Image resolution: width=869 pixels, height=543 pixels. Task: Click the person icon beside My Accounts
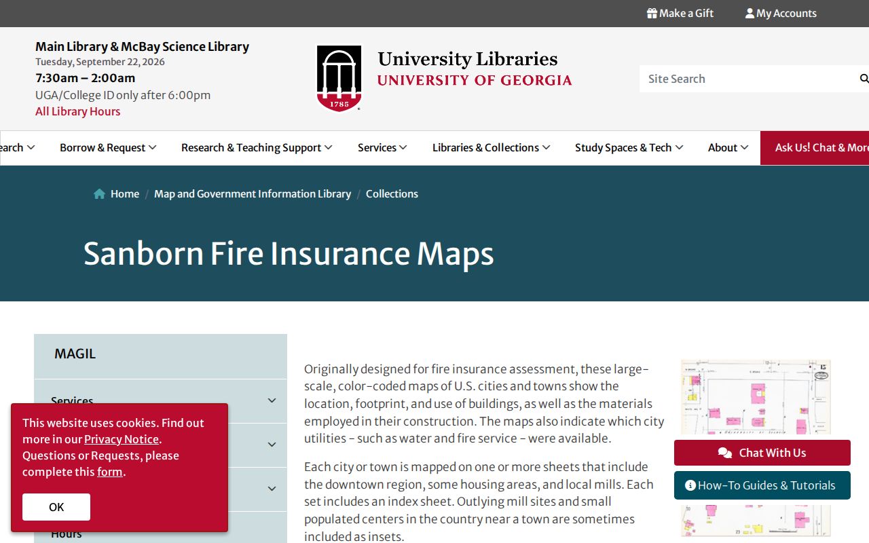pos(750,13)
